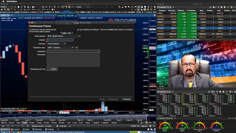Viewport: 236px width, 133px height.
Task: Click the filter funnel icon in Grains panel
Action: coord(230,92)
